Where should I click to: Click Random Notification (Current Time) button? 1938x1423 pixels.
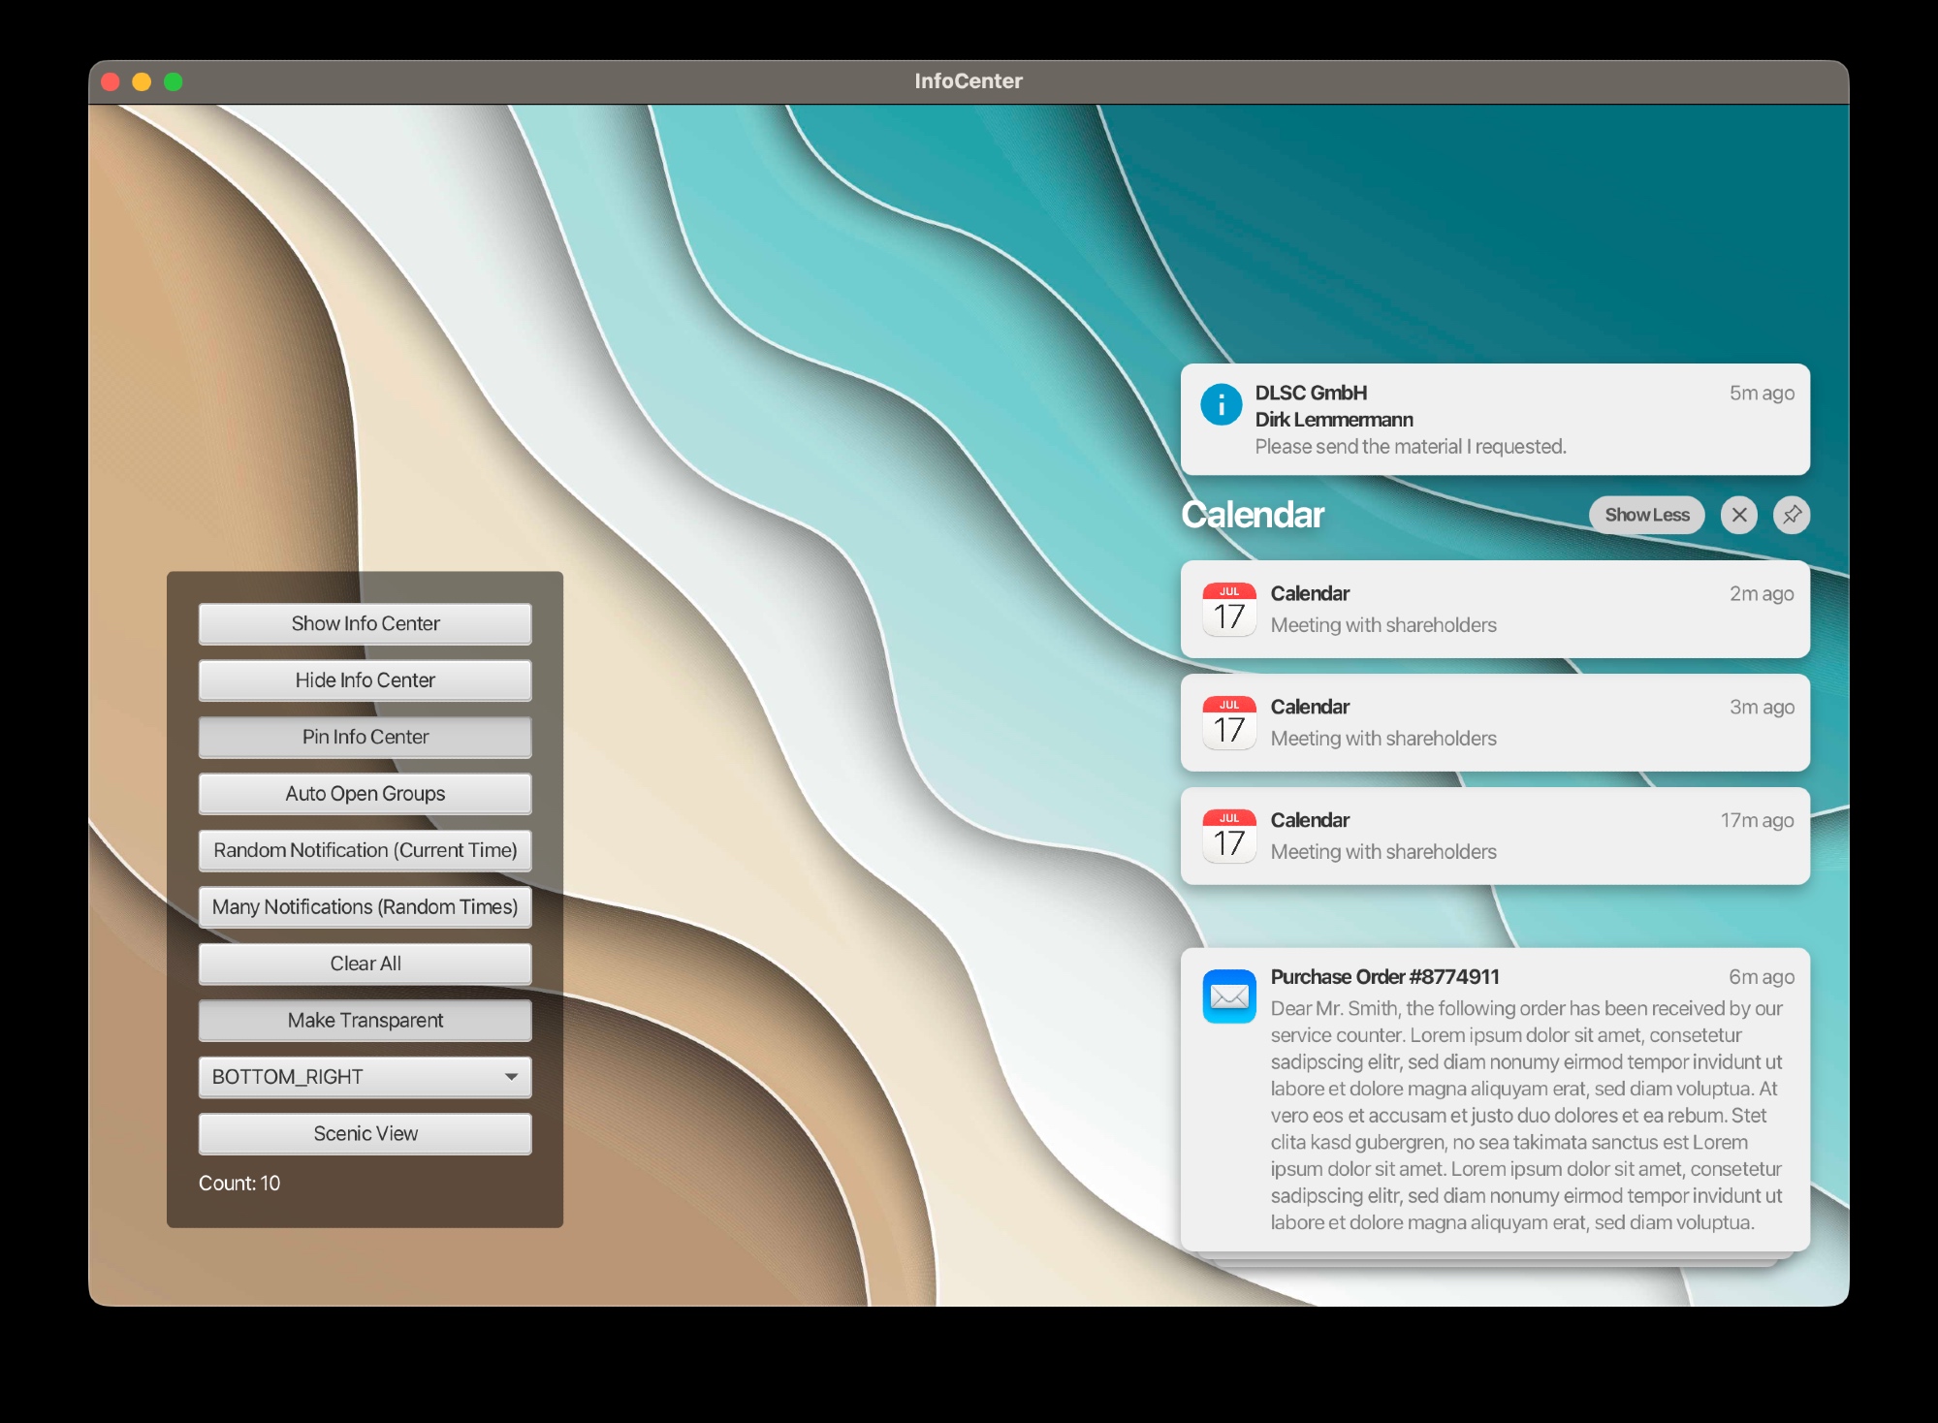coord(365,850)
